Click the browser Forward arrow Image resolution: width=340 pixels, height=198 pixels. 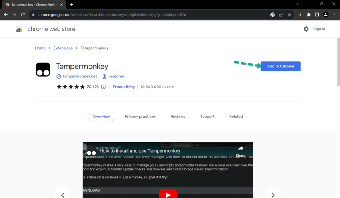point(14,14)
